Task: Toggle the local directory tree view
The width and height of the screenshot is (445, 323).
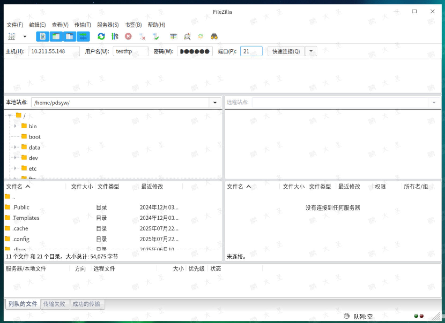Action: (x=56, y=36)
